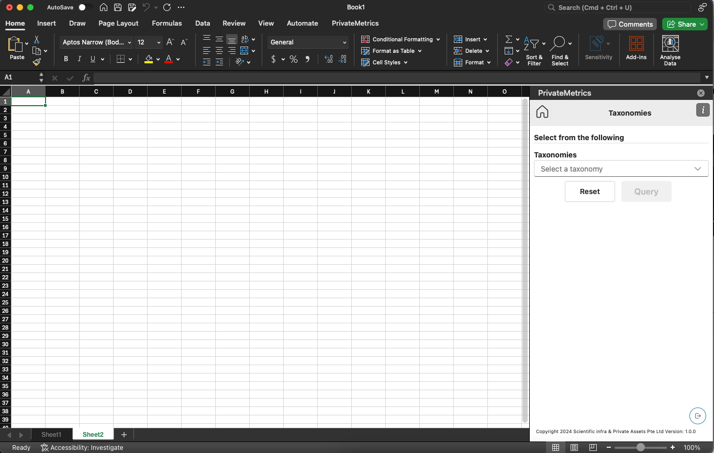Toggle italic formatting
This screenshot has width=714, height=453.
(x=80, y=59)
